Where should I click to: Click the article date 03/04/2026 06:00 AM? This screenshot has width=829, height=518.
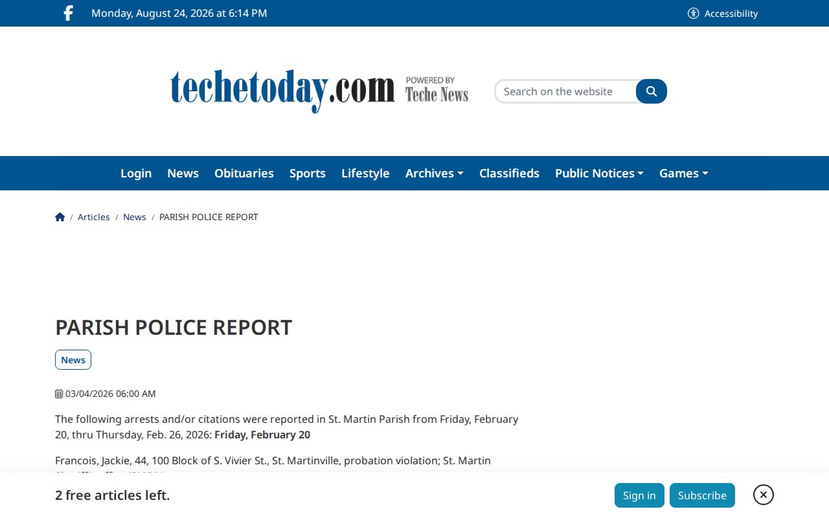106,394
